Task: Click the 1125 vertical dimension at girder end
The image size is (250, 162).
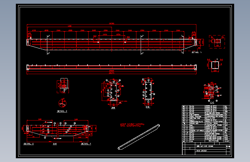Action: click(203, 42)
